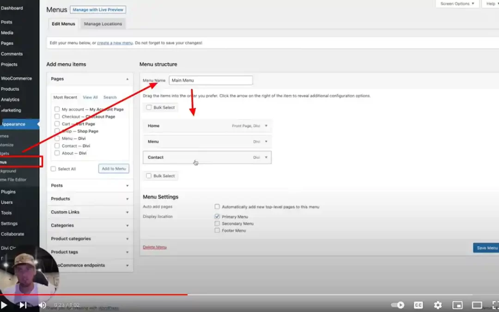This screenshot has height=312, width=499.
Task: Toggle autoplay switch
Action: pyautogui.click(x=398, y=305)
